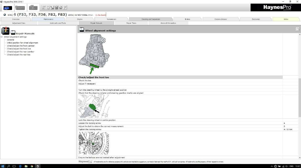Select Repair Manuals sub-tab

tap(96, 23)
